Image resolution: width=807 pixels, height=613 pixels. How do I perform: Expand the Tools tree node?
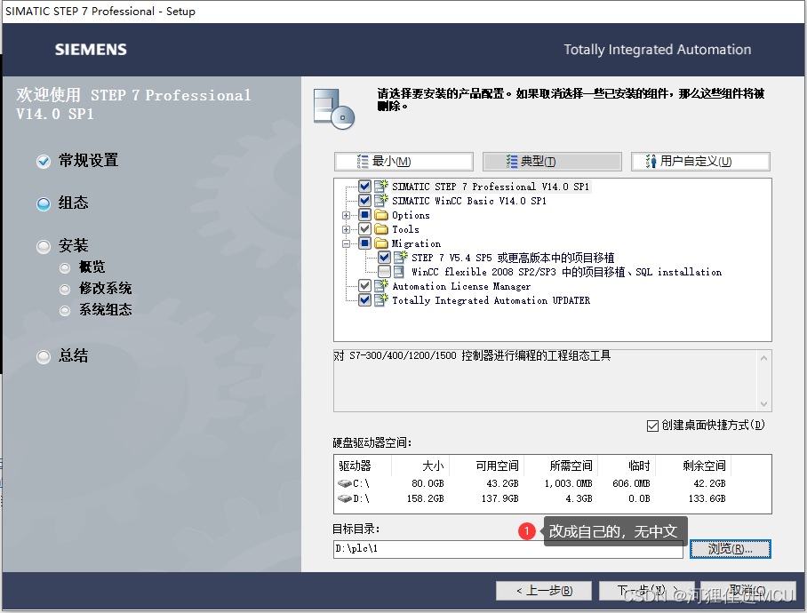click(x=347, y=229)
